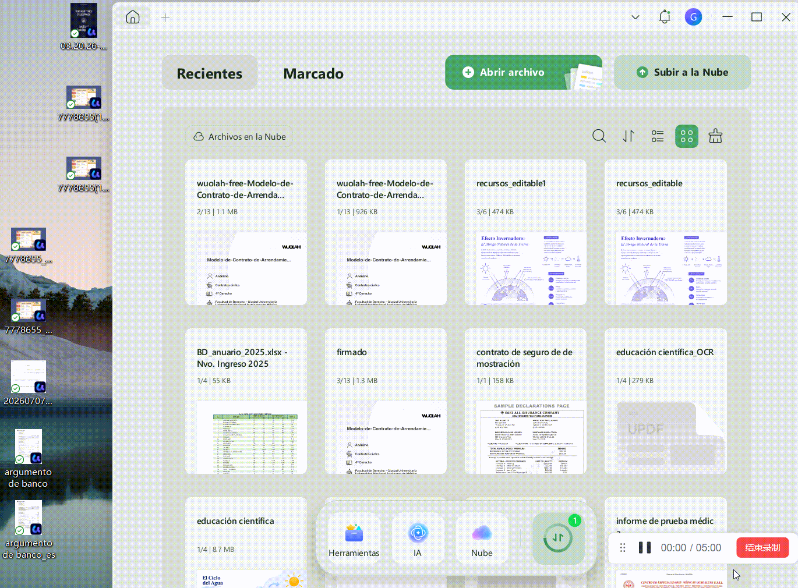The height and width of the screenshot is (588, 798).
Task: Search recent files with the magnifier icon
Action: pyautogui.click(x=599, y=136)
